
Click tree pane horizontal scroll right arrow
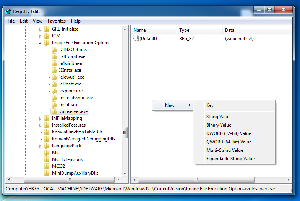(x=118, y=180)
